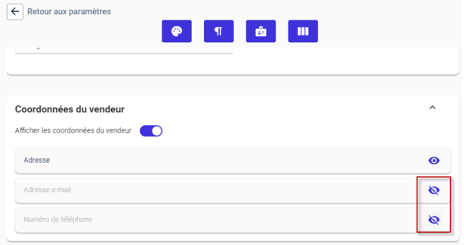
Task: Collapse the Coordonnées du vendeur section
Action: tap(433, 107)
